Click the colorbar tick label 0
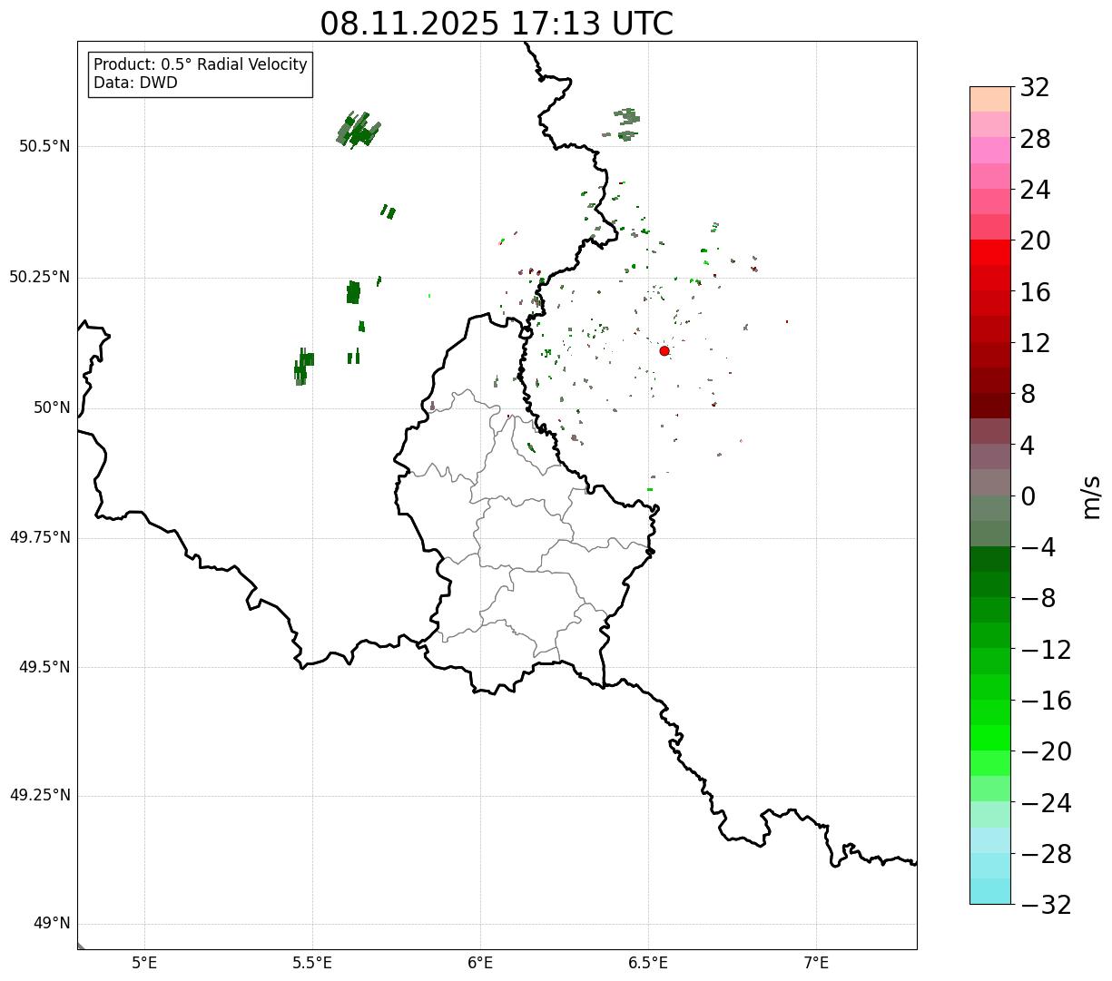Viewport: 1112px width, 981px height. [x=1028, y=496]
